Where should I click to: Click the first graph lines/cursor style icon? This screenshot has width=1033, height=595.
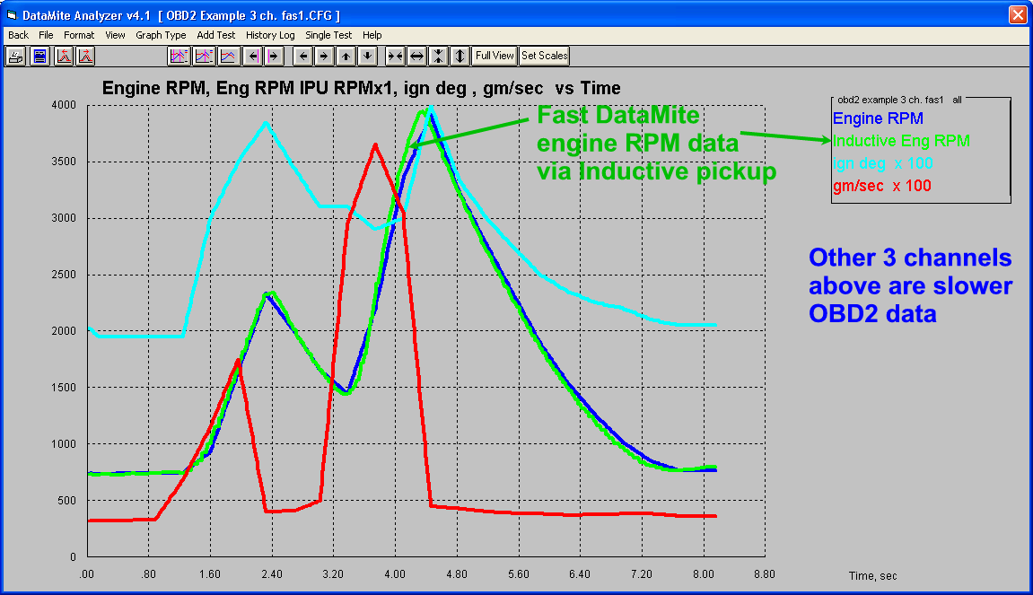pos(179,56)
